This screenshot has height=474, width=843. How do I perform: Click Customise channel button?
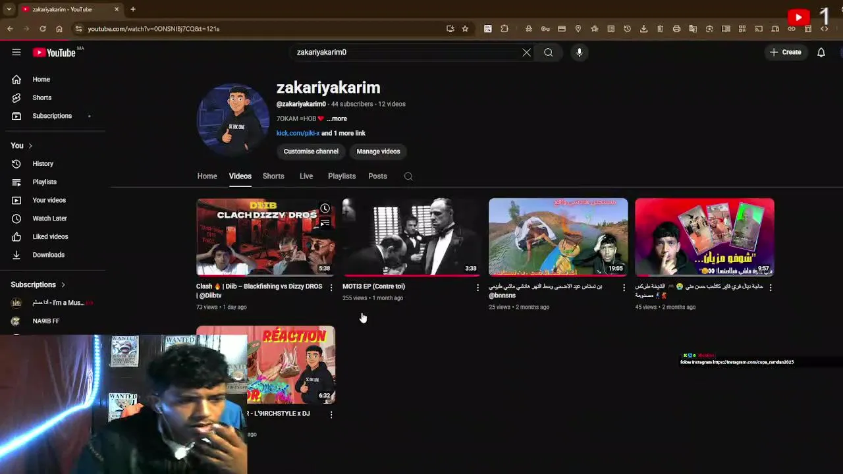tap(311, 151)
